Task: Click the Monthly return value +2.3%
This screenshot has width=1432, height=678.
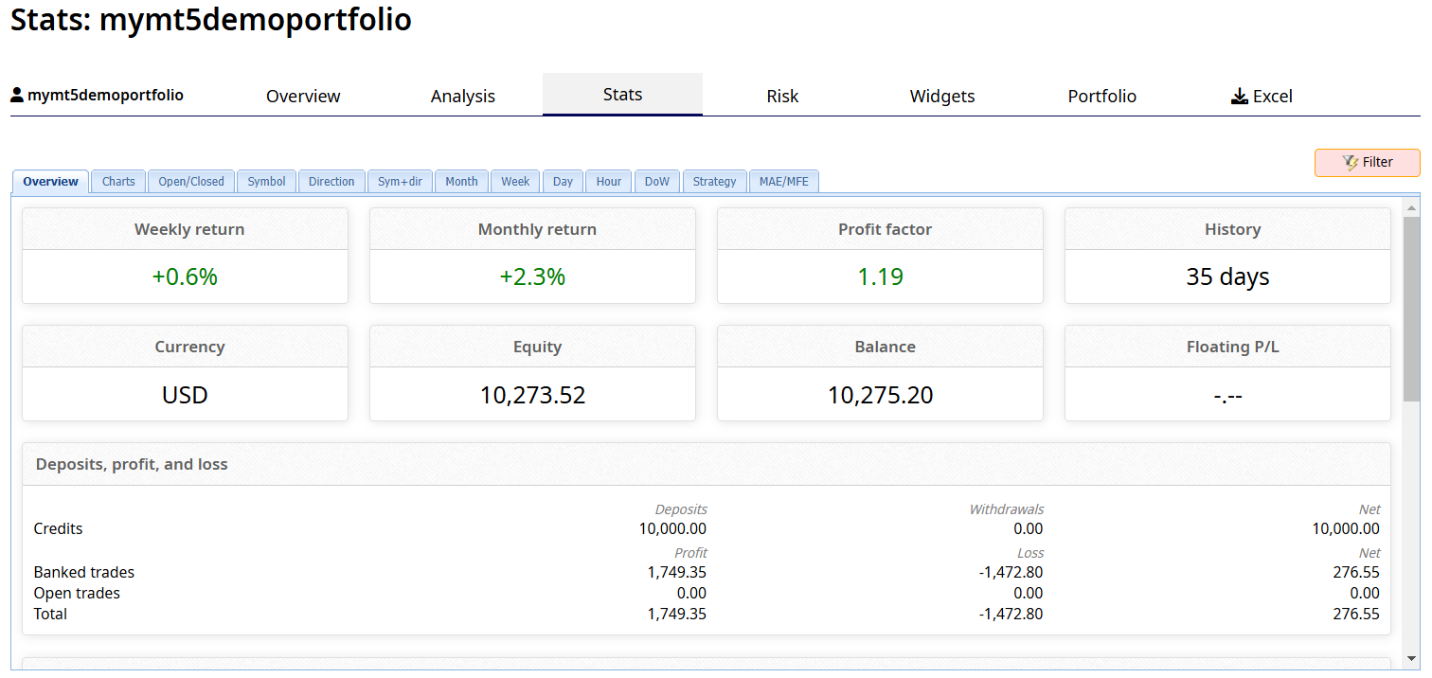Action: pos(532,277)
